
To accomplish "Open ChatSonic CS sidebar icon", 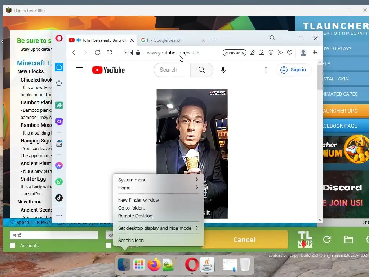I will click(x=59, y=121).
